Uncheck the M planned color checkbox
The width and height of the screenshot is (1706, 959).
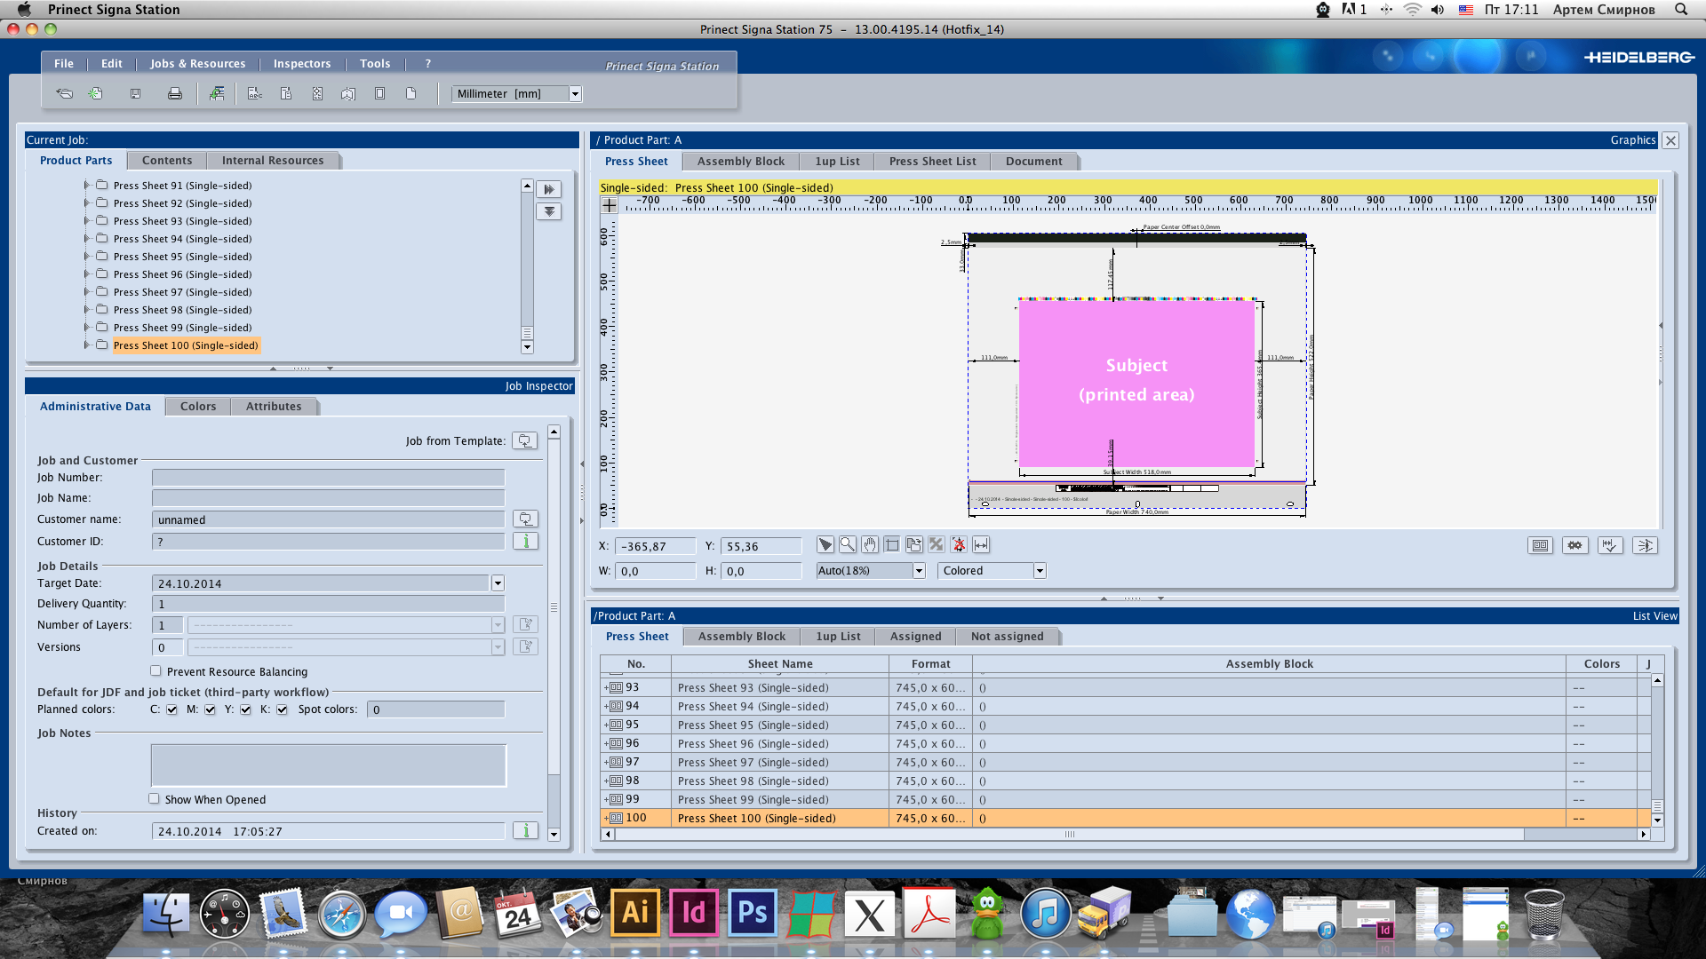coord(210,709)
